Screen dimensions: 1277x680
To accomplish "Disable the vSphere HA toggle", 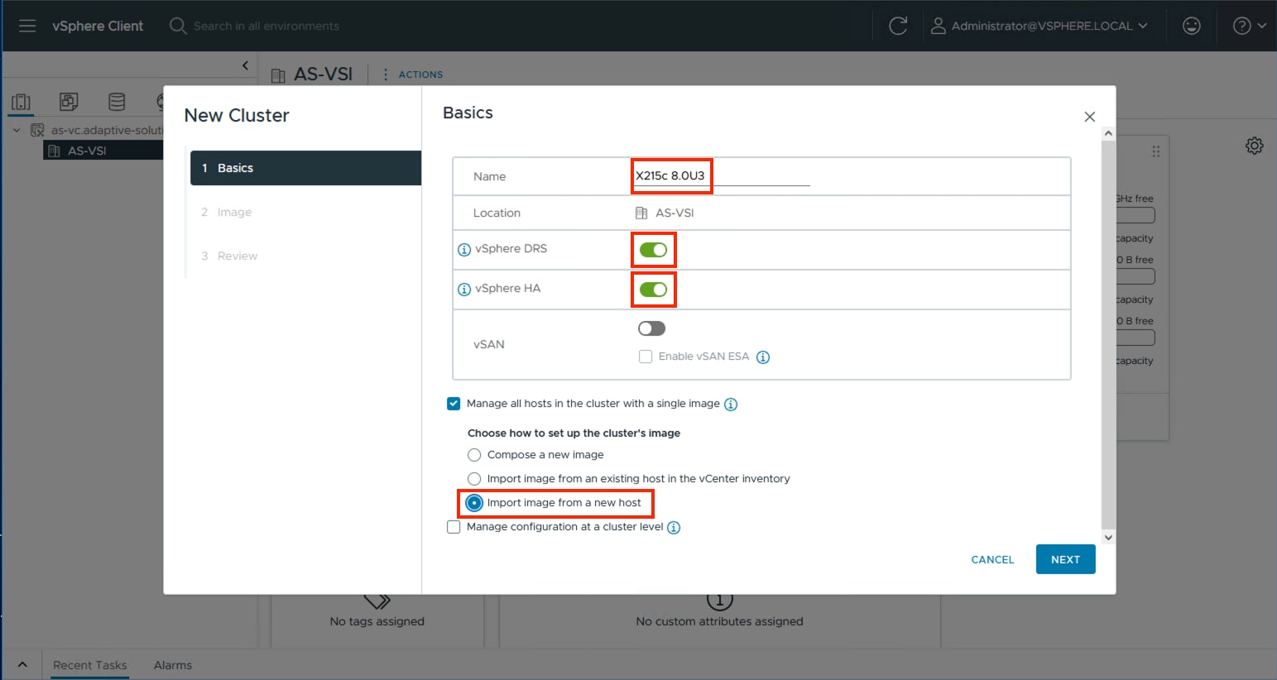I will (653, 289).
